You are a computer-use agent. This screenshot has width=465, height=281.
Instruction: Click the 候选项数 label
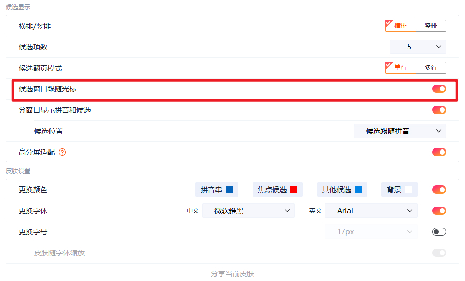point(33,47)
